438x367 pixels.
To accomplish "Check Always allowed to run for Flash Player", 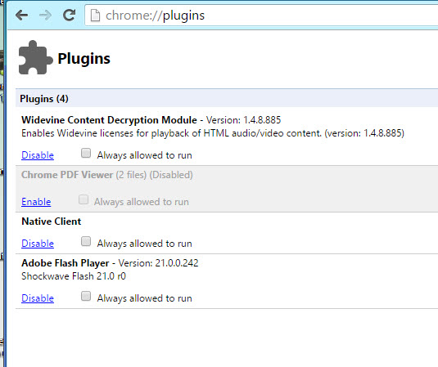I will tap(86, 296).
